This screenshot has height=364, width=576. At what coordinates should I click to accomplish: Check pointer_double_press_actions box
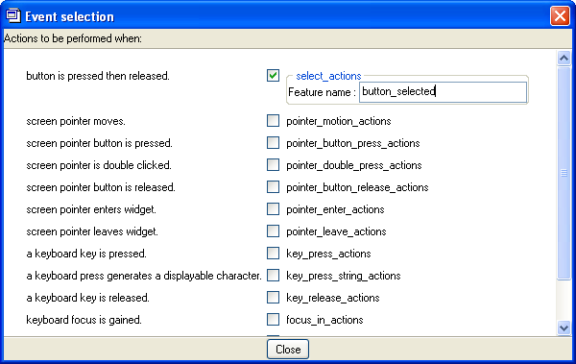273,165
